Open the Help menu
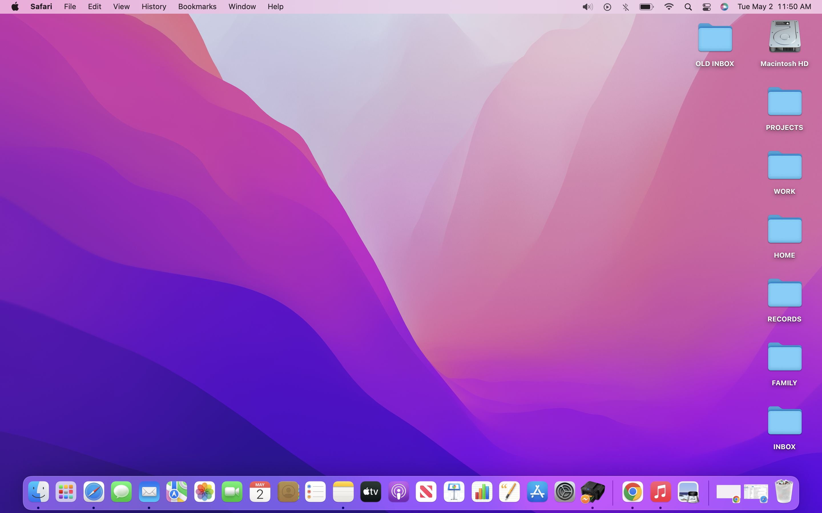The image size is (822, 513). point(275,7)
